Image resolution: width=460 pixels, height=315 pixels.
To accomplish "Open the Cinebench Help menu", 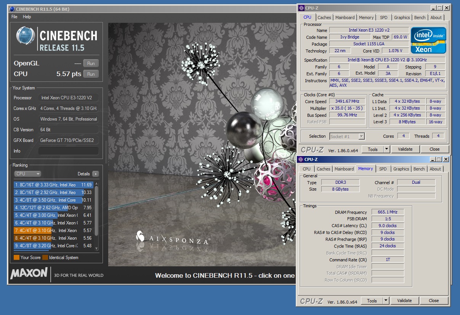I will click(27, 17).
